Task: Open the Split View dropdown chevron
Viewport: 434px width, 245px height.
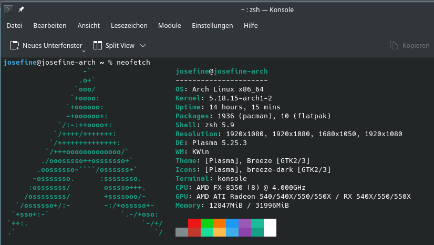Action: tap(143, 45)
